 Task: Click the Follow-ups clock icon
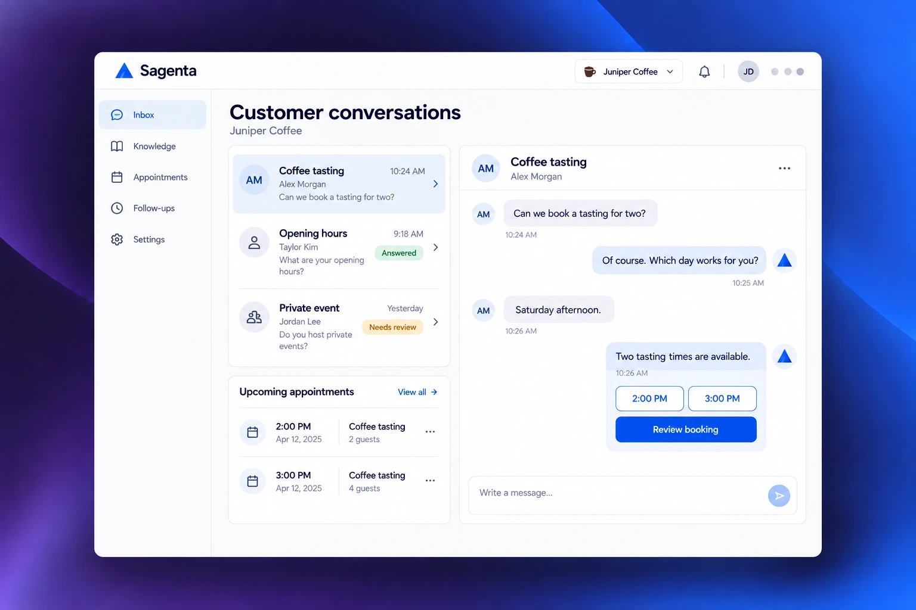pos(117,208)
